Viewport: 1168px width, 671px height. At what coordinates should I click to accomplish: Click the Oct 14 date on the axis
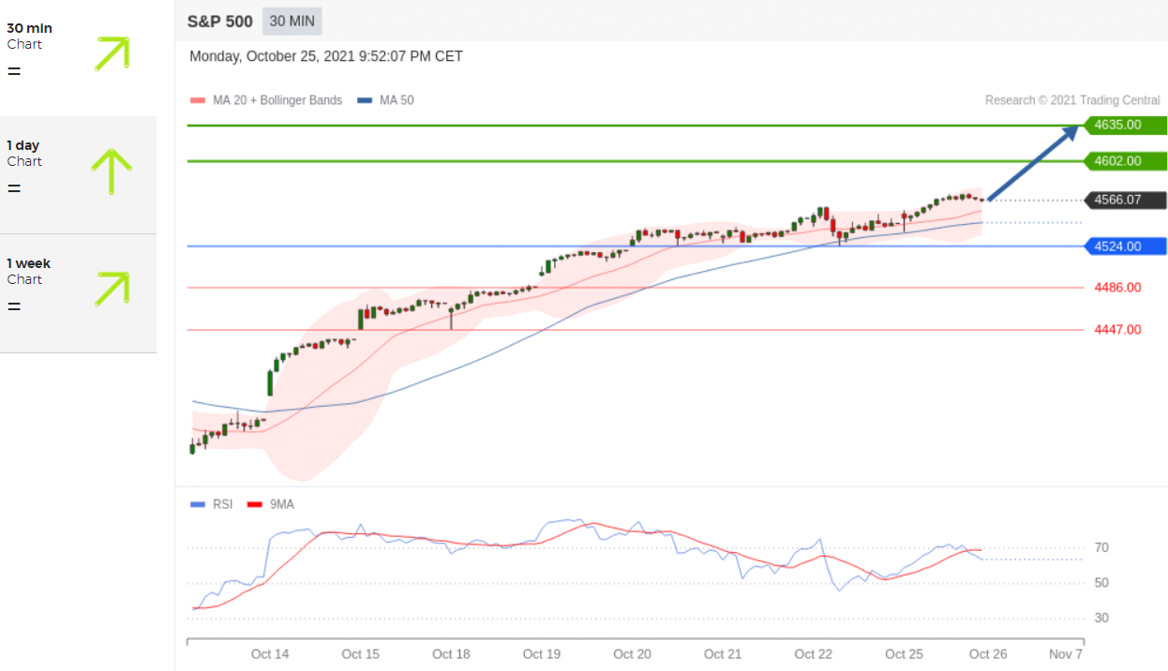[x=270, y=654]
